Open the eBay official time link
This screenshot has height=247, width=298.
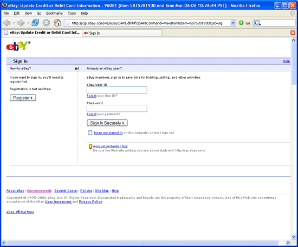coord(20,212)
